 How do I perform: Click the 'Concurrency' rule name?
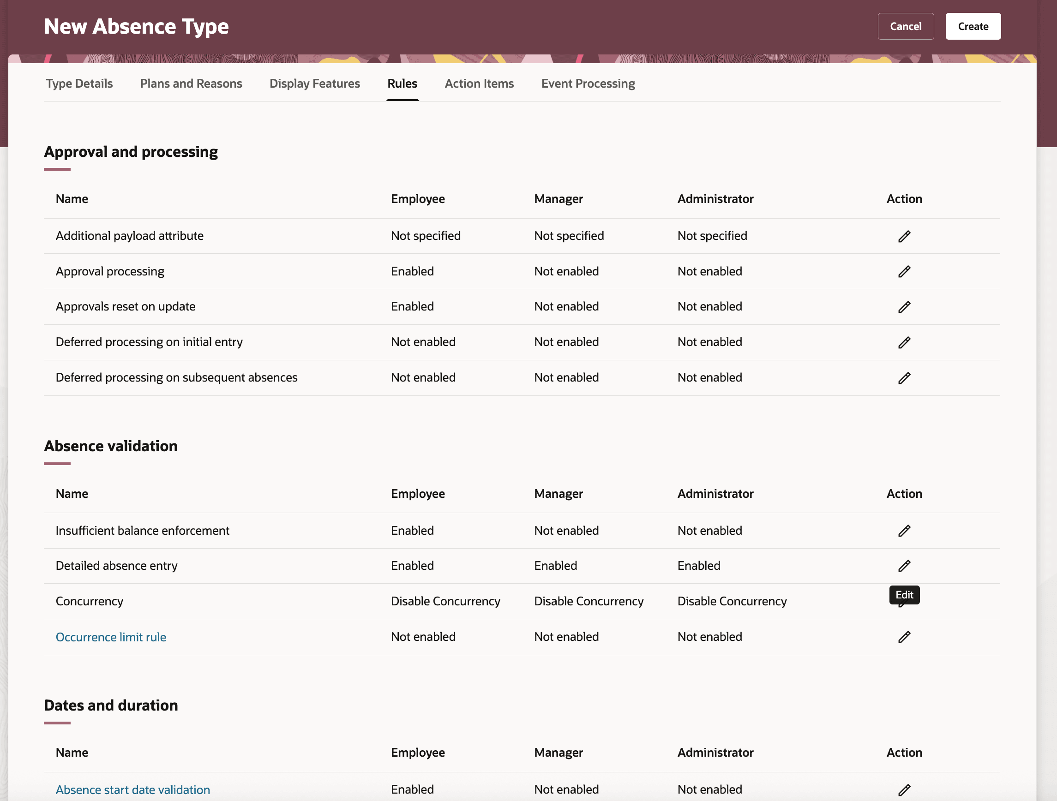tap(90, 601)
